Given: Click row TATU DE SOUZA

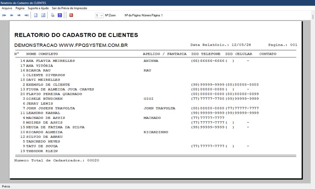Looking at the screenshot, I should 42,146.
